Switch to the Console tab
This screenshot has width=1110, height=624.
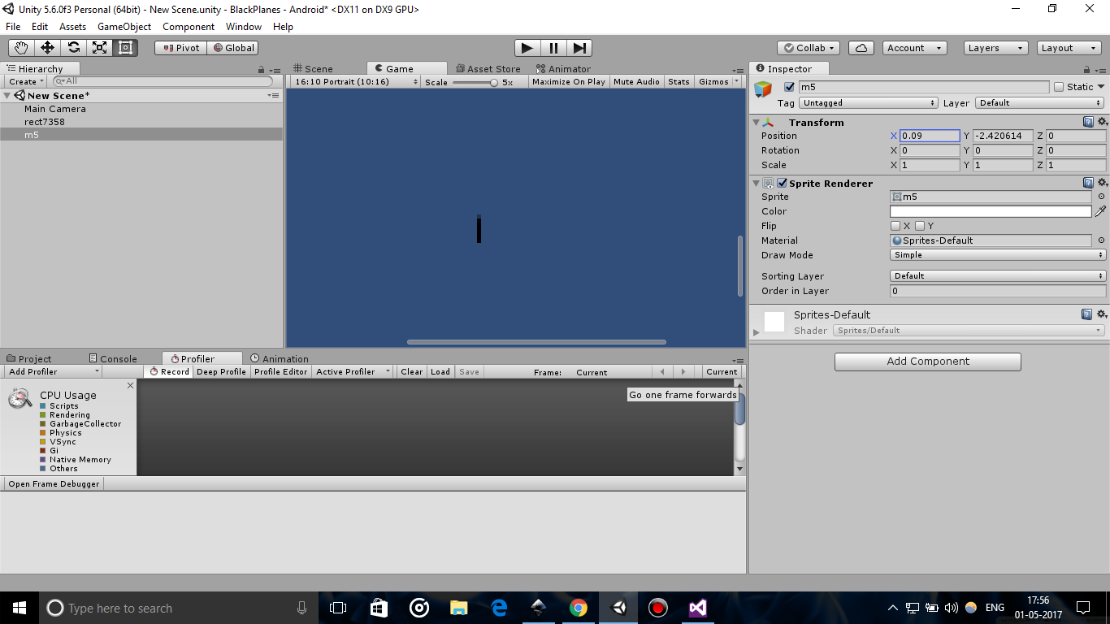tap(113, 358)
